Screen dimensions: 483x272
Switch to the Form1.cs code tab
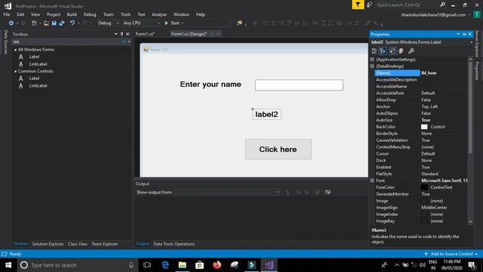click(x=145, y=34)
